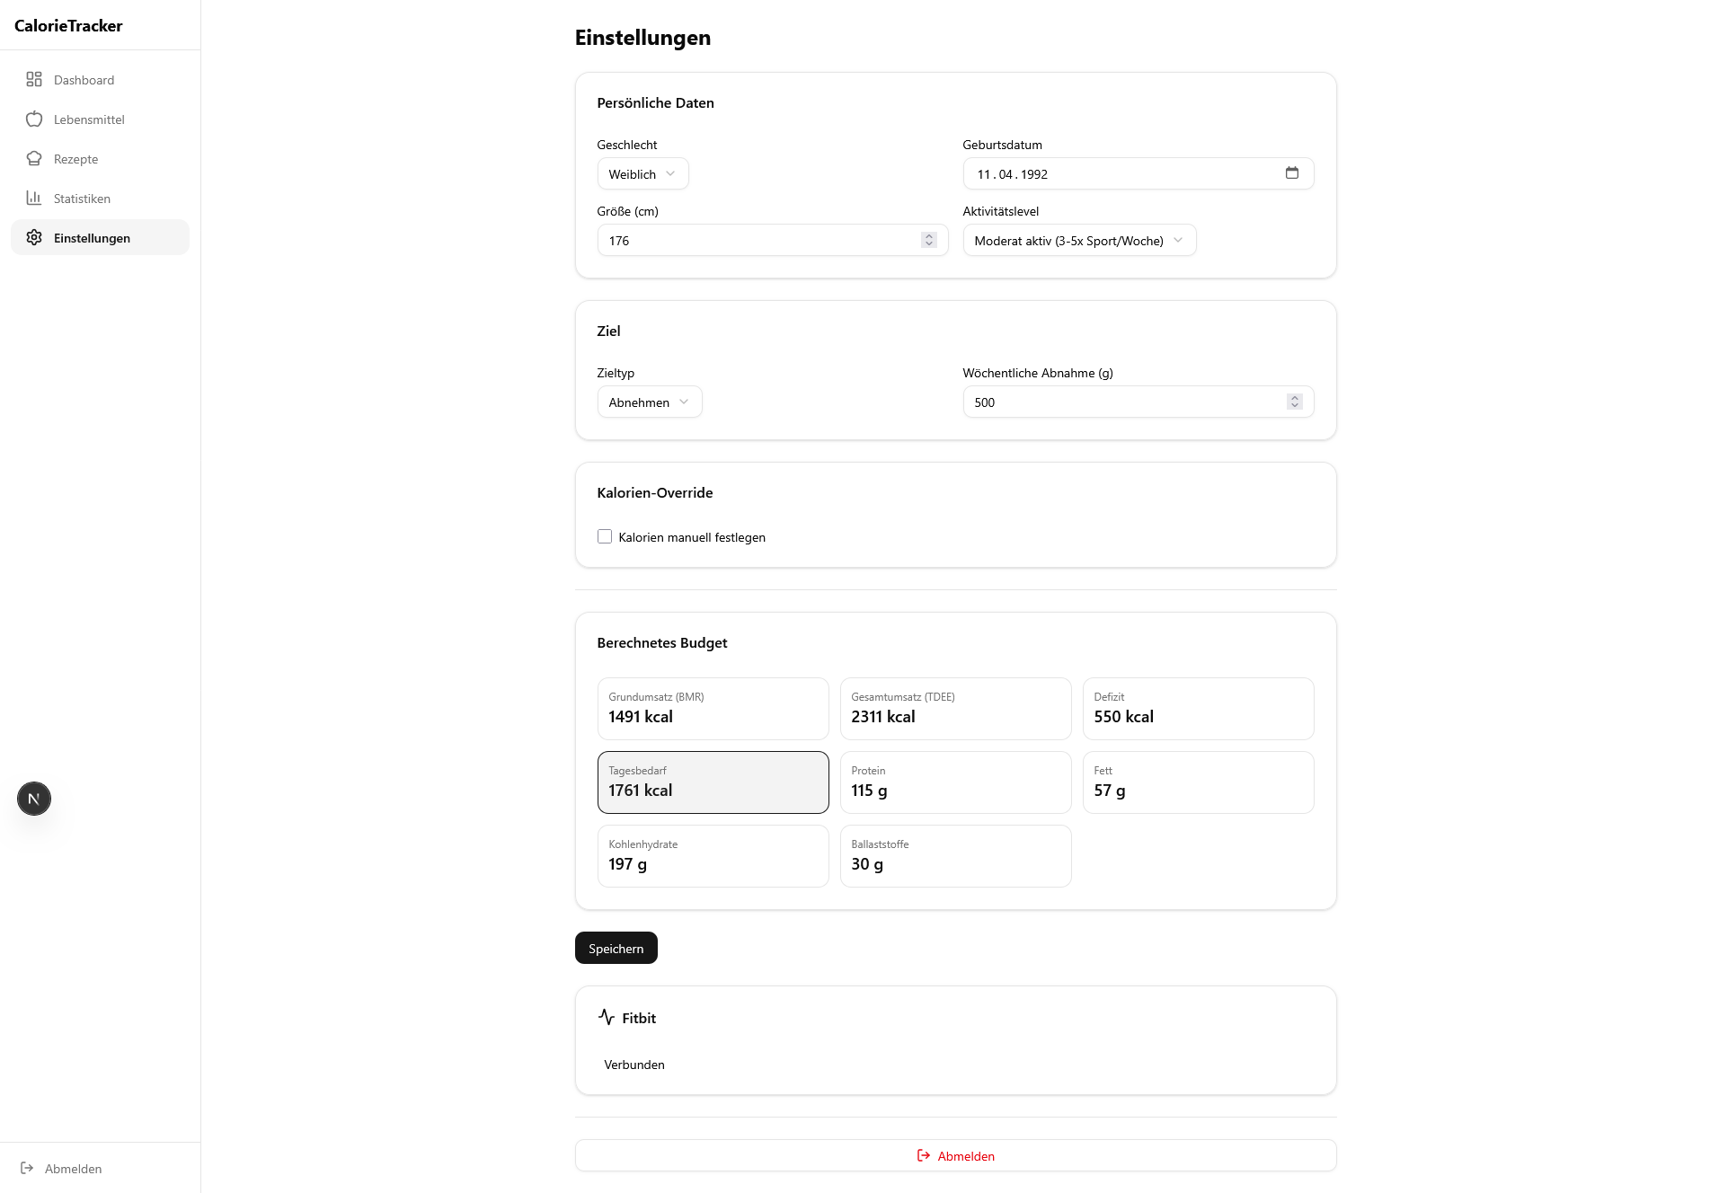Open the Geschlecht dropdown showing Weiblich
The height and width of the screenshot is (1193, 1710).
coord(642,174)
